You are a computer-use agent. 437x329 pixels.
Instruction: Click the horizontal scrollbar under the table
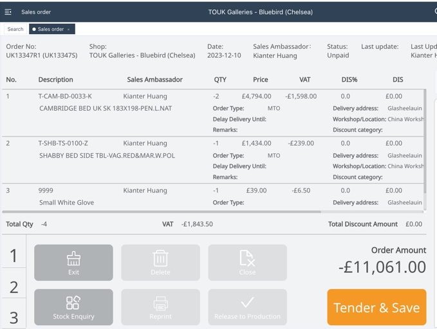pyautogui.click(x=161, y=211)
